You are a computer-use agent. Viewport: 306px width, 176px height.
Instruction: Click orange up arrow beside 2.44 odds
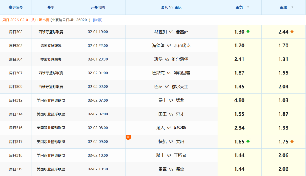click(292, 32)
